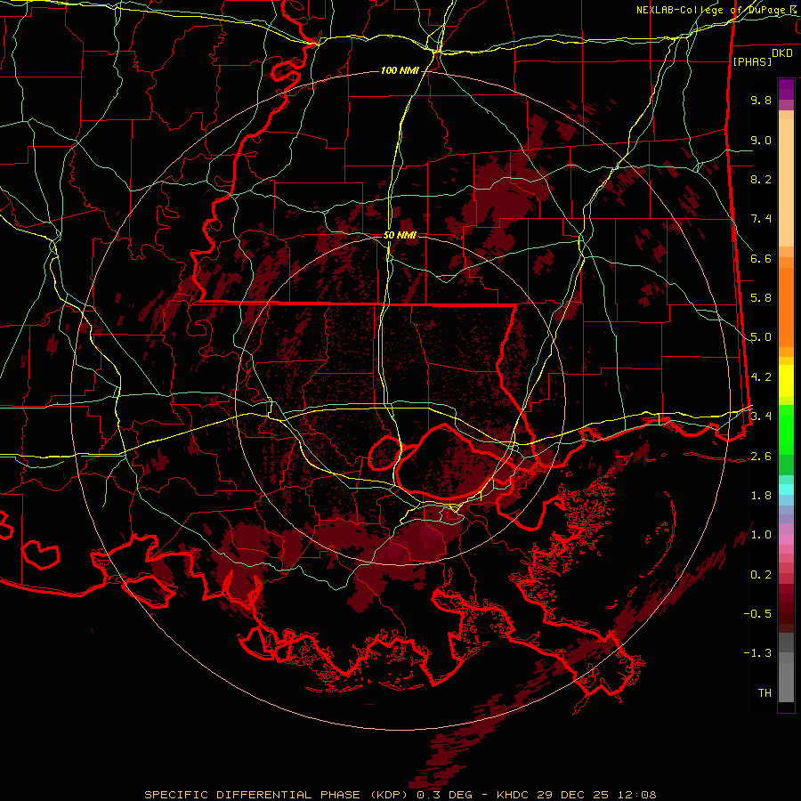
Task: Click the TH threshold label on the scale
Action: [765, 693]
